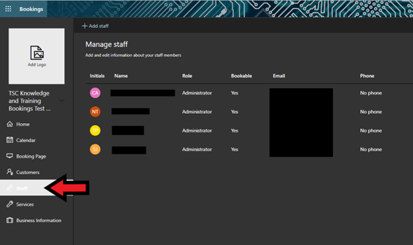Click No phone in the CA row
This screenshot has height=245, width=413.
(371, 93)
